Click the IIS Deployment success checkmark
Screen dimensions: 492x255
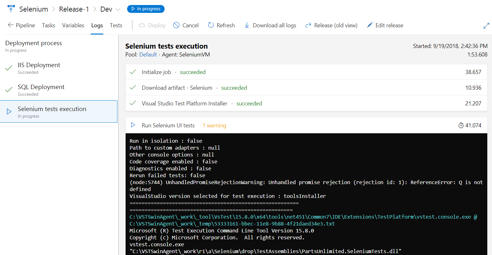[x=9, y=67]
